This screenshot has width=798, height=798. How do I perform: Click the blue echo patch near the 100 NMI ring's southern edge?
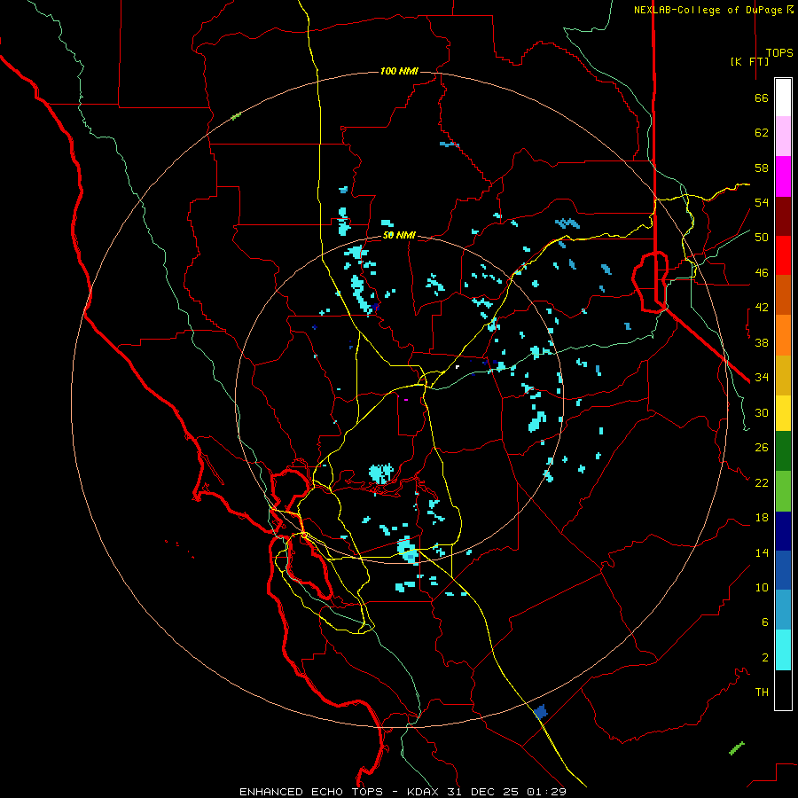[541, 711]
